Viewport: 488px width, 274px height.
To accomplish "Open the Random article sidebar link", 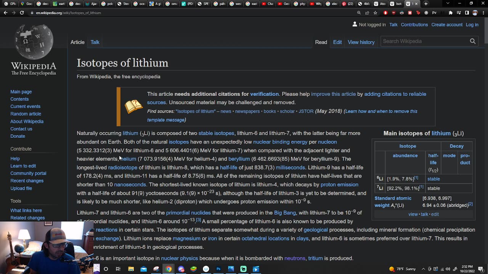I will tap(26, 114).
